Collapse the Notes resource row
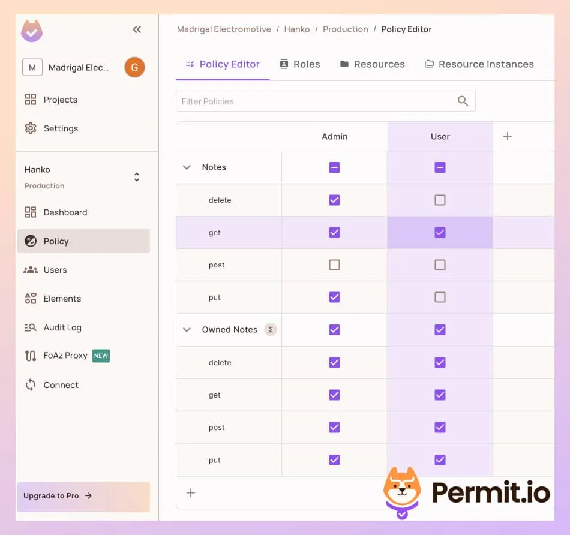Screen dimensions: 570x535 (187, 167)
